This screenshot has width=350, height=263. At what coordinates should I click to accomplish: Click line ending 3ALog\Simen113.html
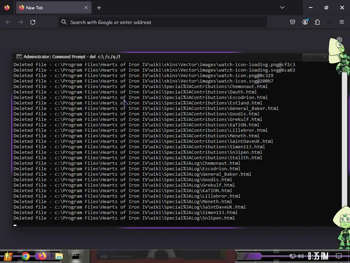tap(125, 212)
